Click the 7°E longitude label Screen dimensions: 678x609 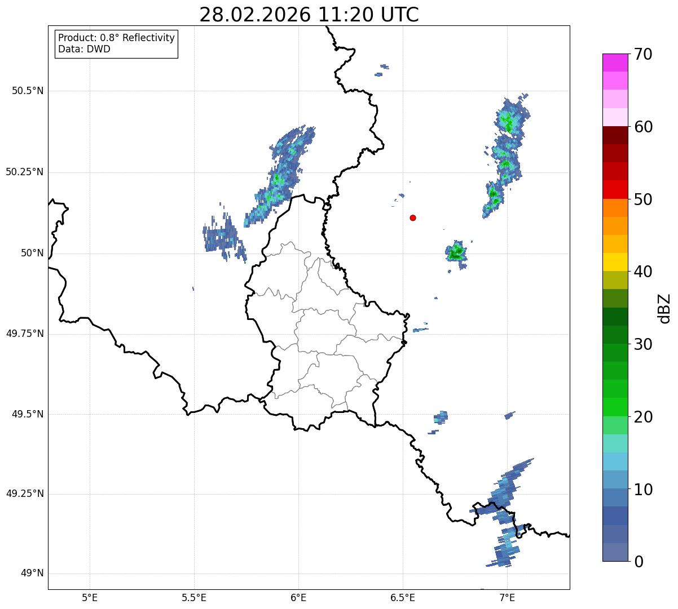(x=507, y=598)
